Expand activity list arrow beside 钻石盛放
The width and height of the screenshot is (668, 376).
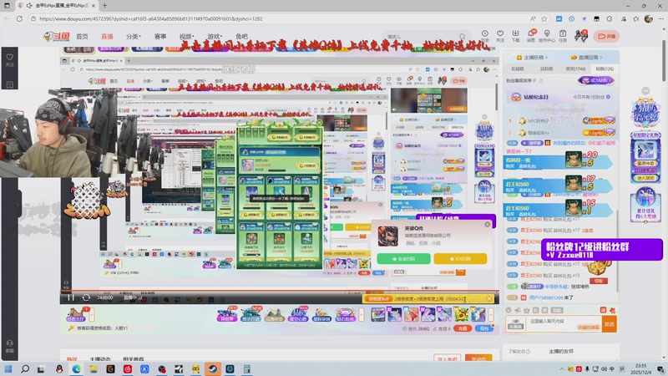[362, 315]
